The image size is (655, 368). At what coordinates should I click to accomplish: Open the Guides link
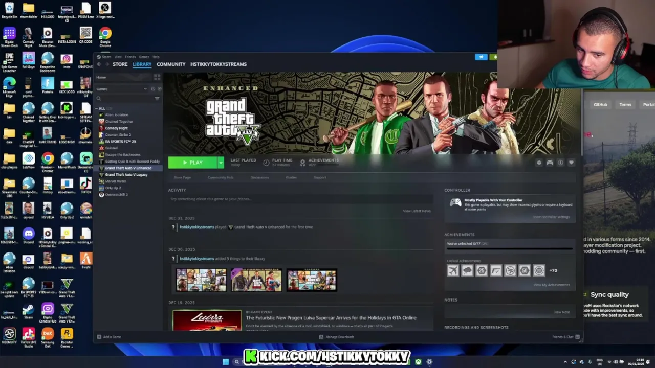tap(291, 177)
